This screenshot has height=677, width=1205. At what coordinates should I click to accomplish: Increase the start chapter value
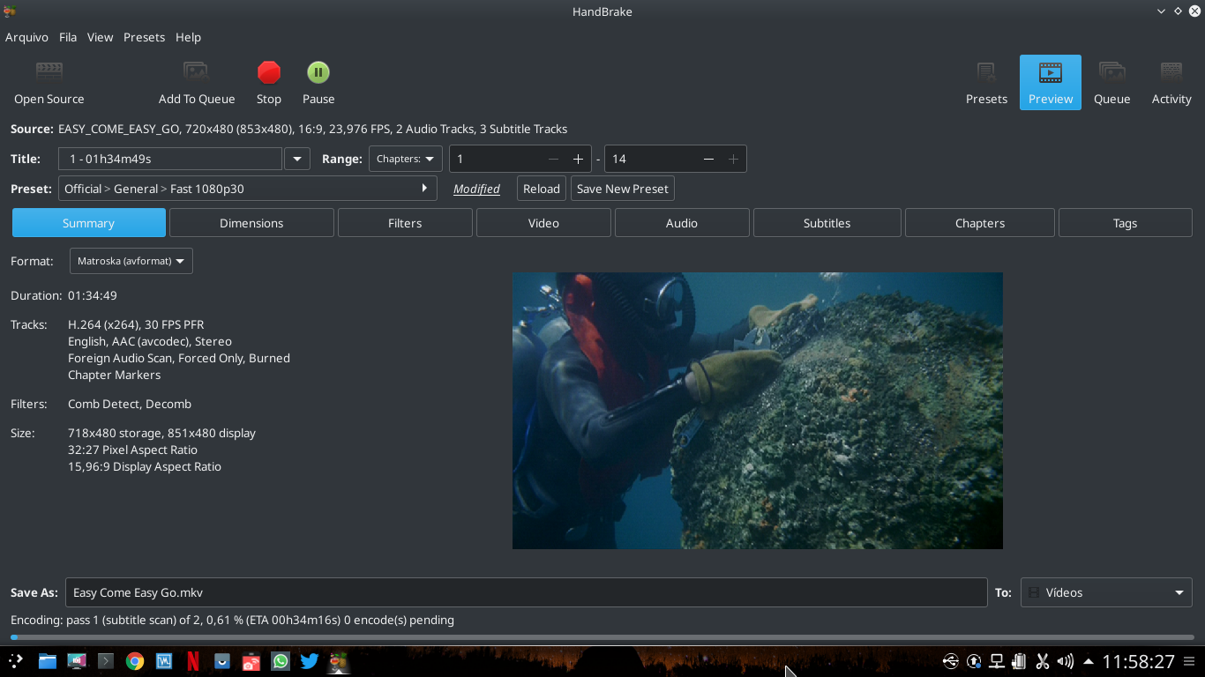tap(578, 159)
